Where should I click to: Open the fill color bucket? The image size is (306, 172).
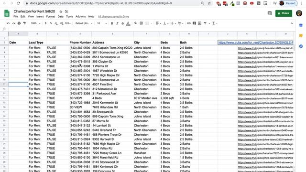pos(136,23)
